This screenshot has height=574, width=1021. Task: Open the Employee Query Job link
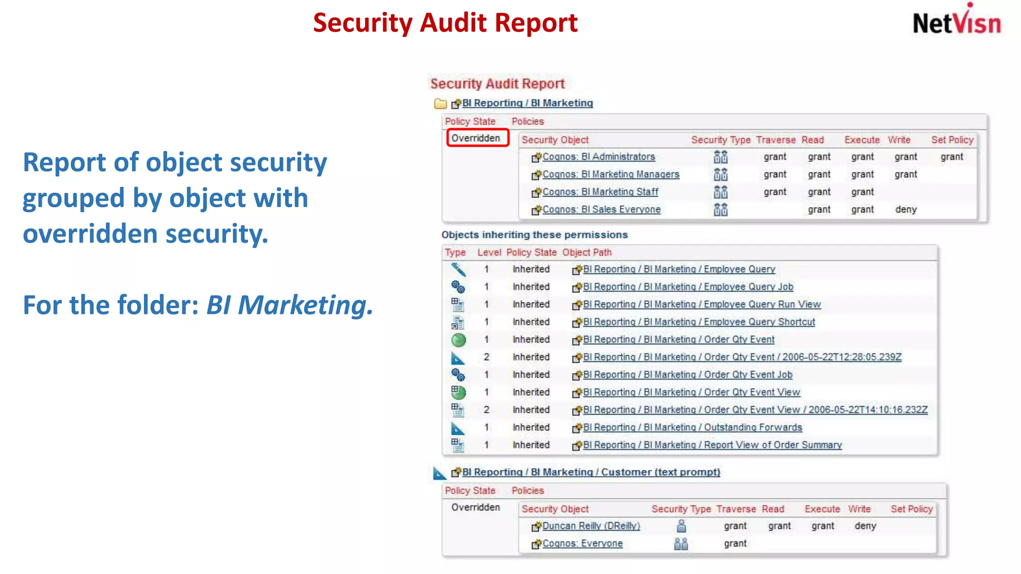tap(688, 287)
